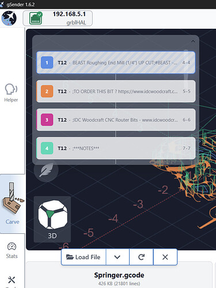Click the gSender rocket logo icon
Image resolution: width=216 pixels, height=288 pixels.
9,18
